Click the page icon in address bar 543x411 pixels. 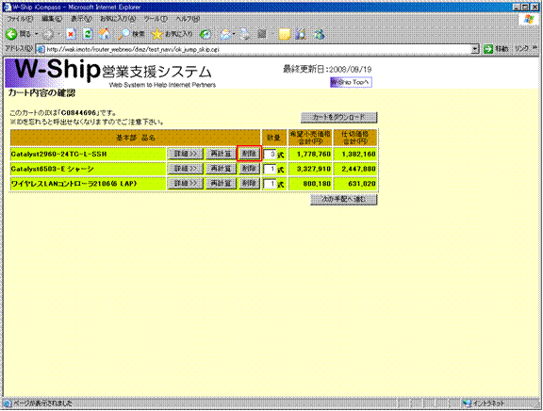point(41,49)
